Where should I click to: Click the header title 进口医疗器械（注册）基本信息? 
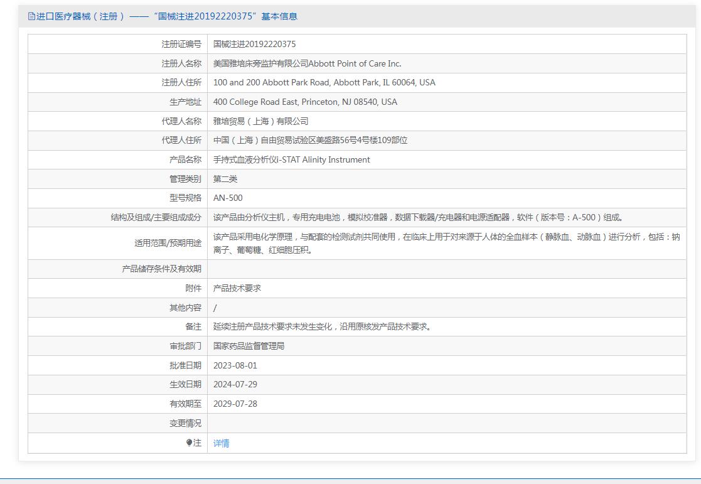tap(166, 16)
